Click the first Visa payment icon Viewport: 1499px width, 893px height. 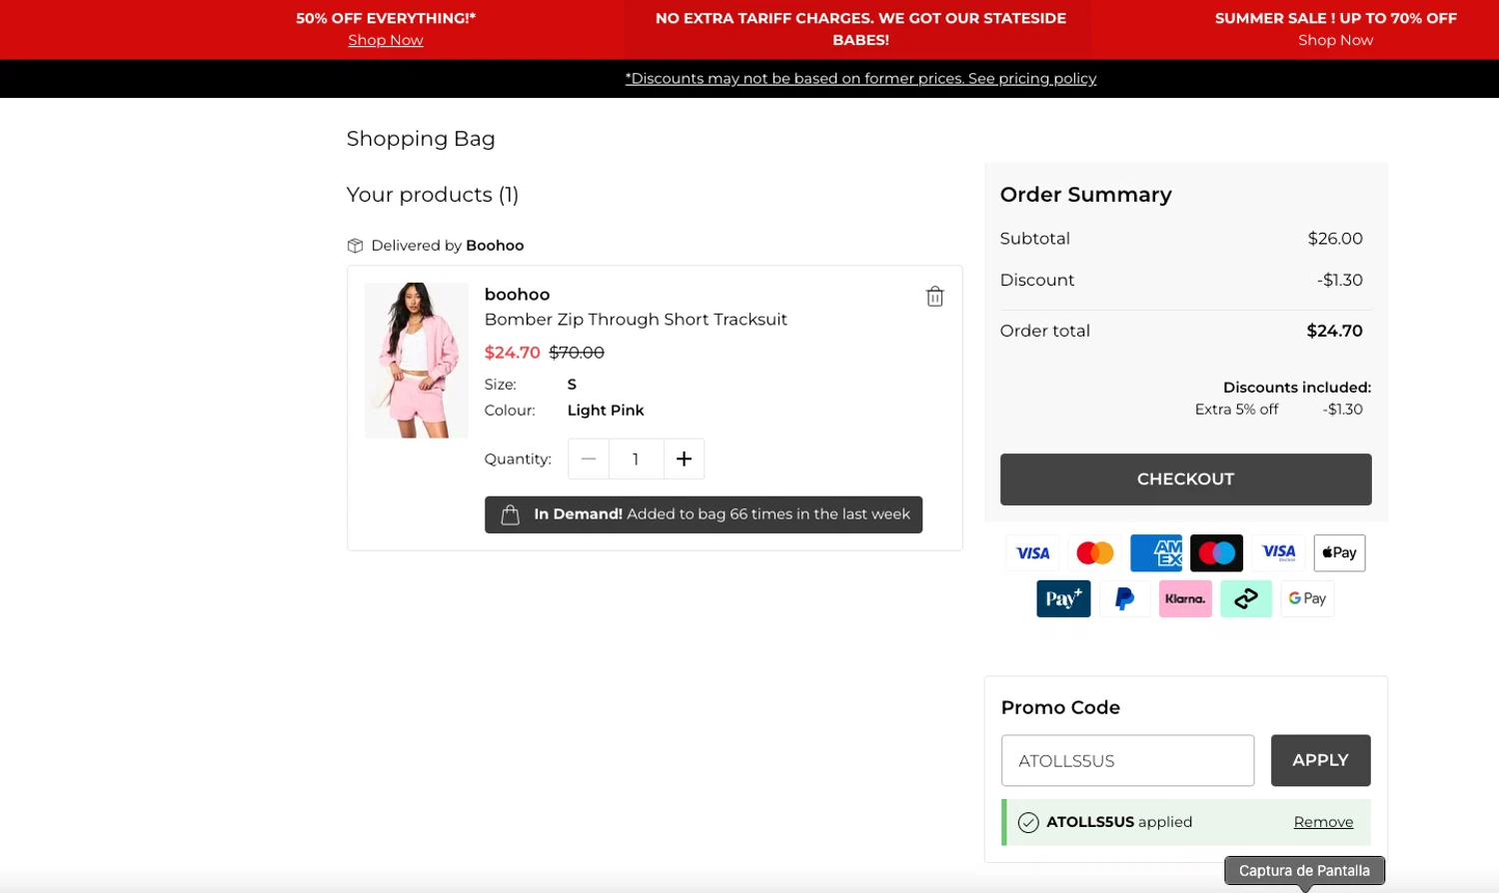[x=1032, y=552]
